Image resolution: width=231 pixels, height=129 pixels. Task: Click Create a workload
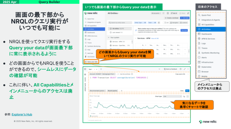172,18
